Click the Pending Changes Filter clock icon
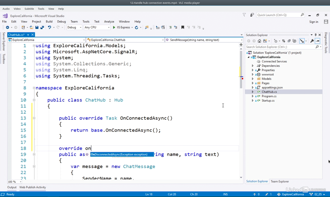This screenshot has width=330, height=197. point(276,41)
